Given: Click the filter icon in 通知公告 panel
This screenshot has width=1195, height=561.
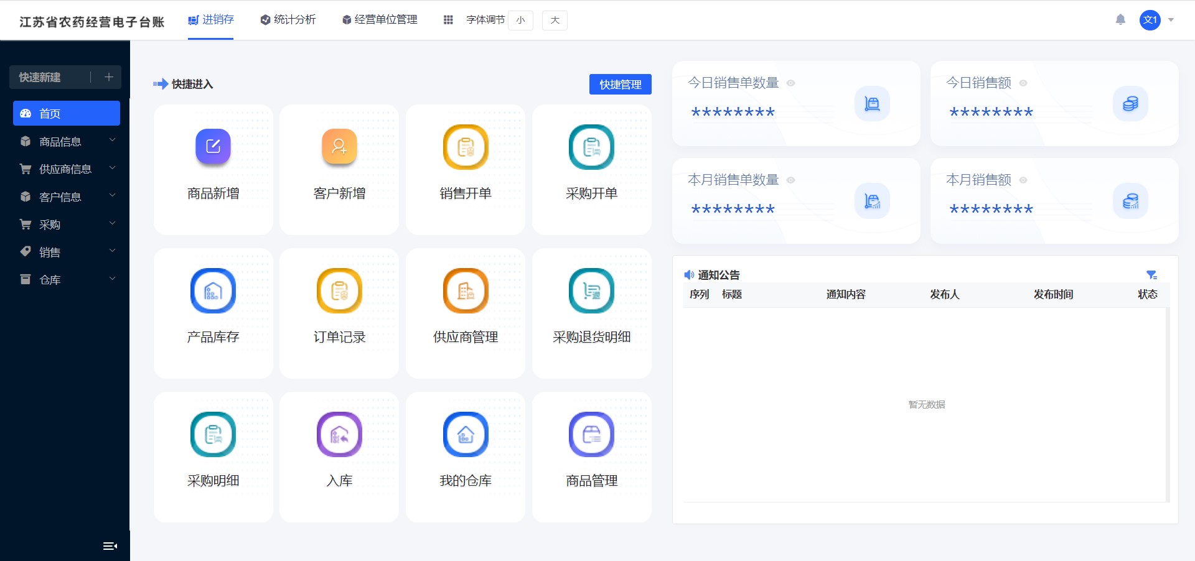Looking at the screenshot, I should pyautogui.click(x=1151, y=275).
